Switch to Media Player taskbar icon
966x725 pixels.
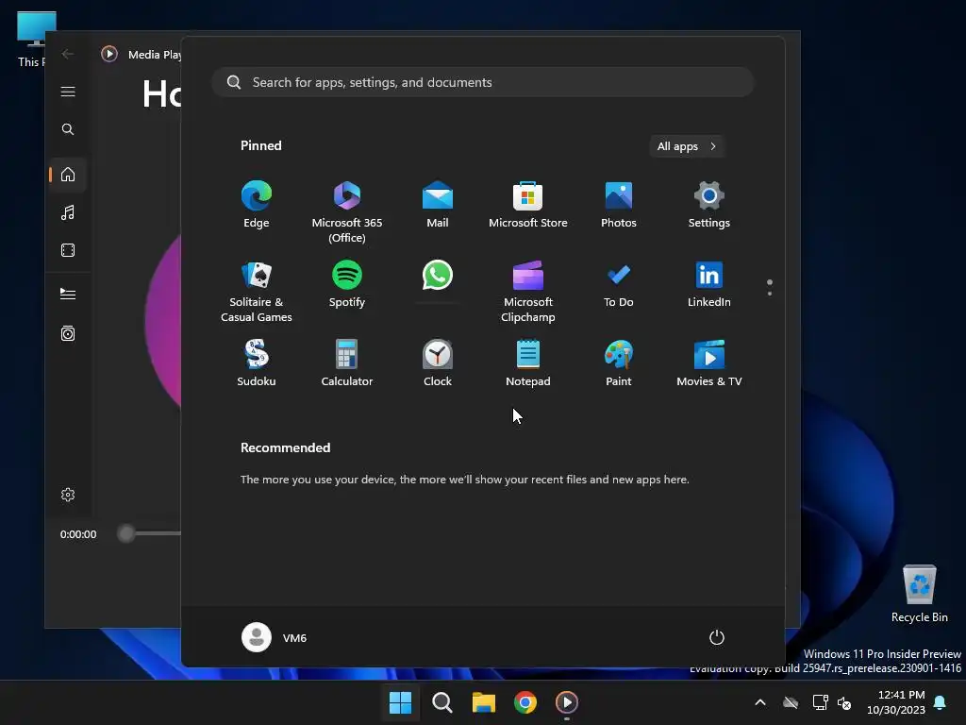coord(567,702)
